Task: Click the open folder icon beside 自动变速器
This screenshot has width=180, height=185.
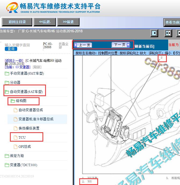Action: (x=7, y=92)
